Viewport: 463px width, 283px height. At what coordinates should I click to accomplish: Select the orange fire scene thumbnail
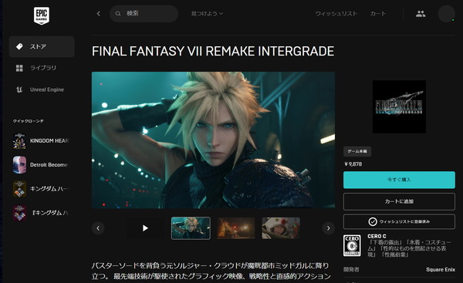click(x=236, y=228)
